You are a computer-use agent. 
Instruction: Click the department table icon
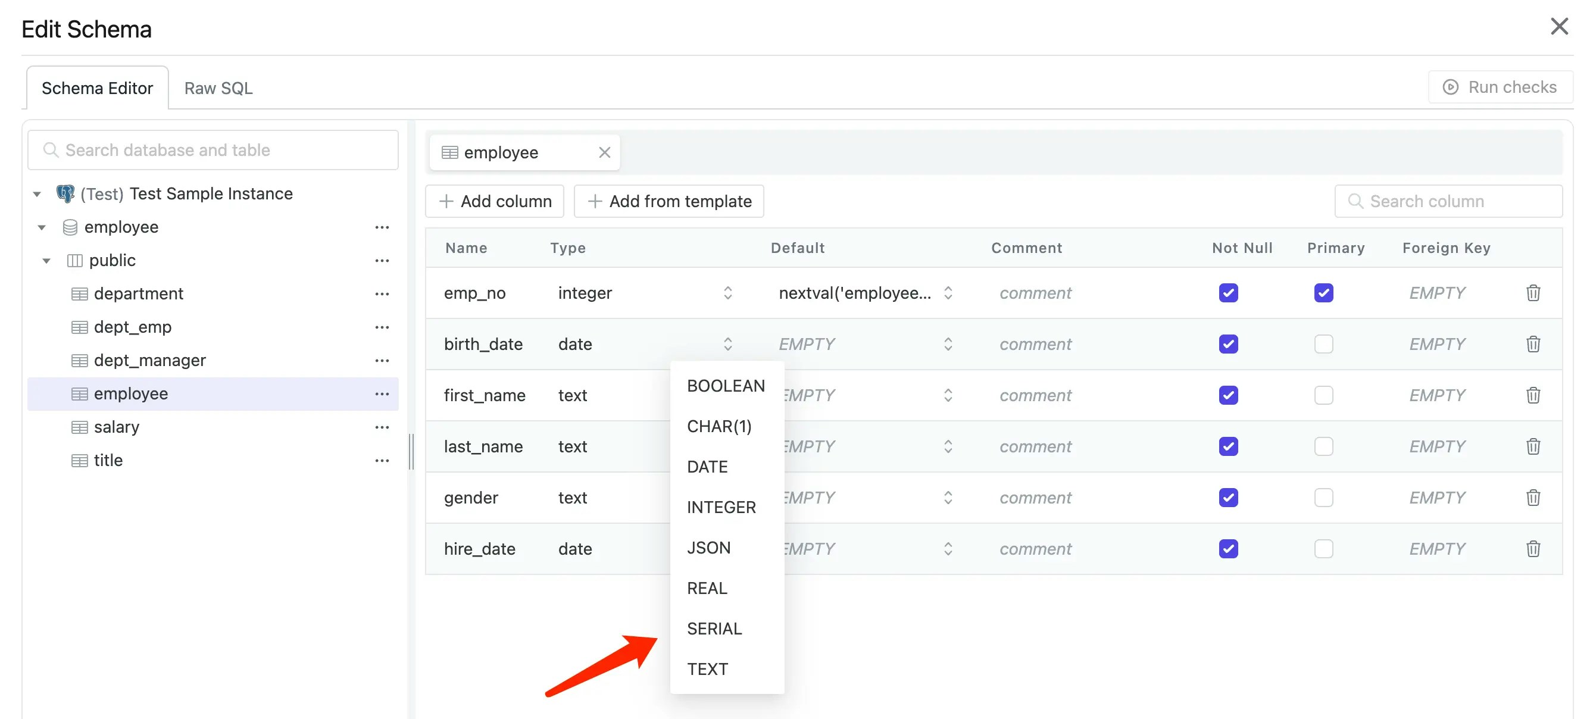[79, 294]
